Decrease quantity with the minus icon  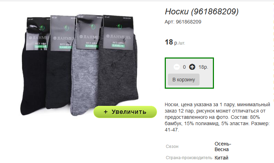[x=176, y=67]
